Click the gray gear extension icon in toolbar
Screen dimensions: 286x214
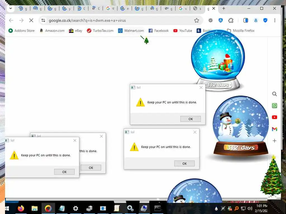pyautogui.click(x=211, y=20)
